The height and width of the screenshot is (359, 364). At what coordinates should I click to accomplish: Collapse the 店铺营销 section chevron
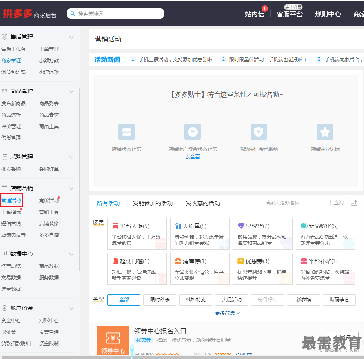[71, 188]
